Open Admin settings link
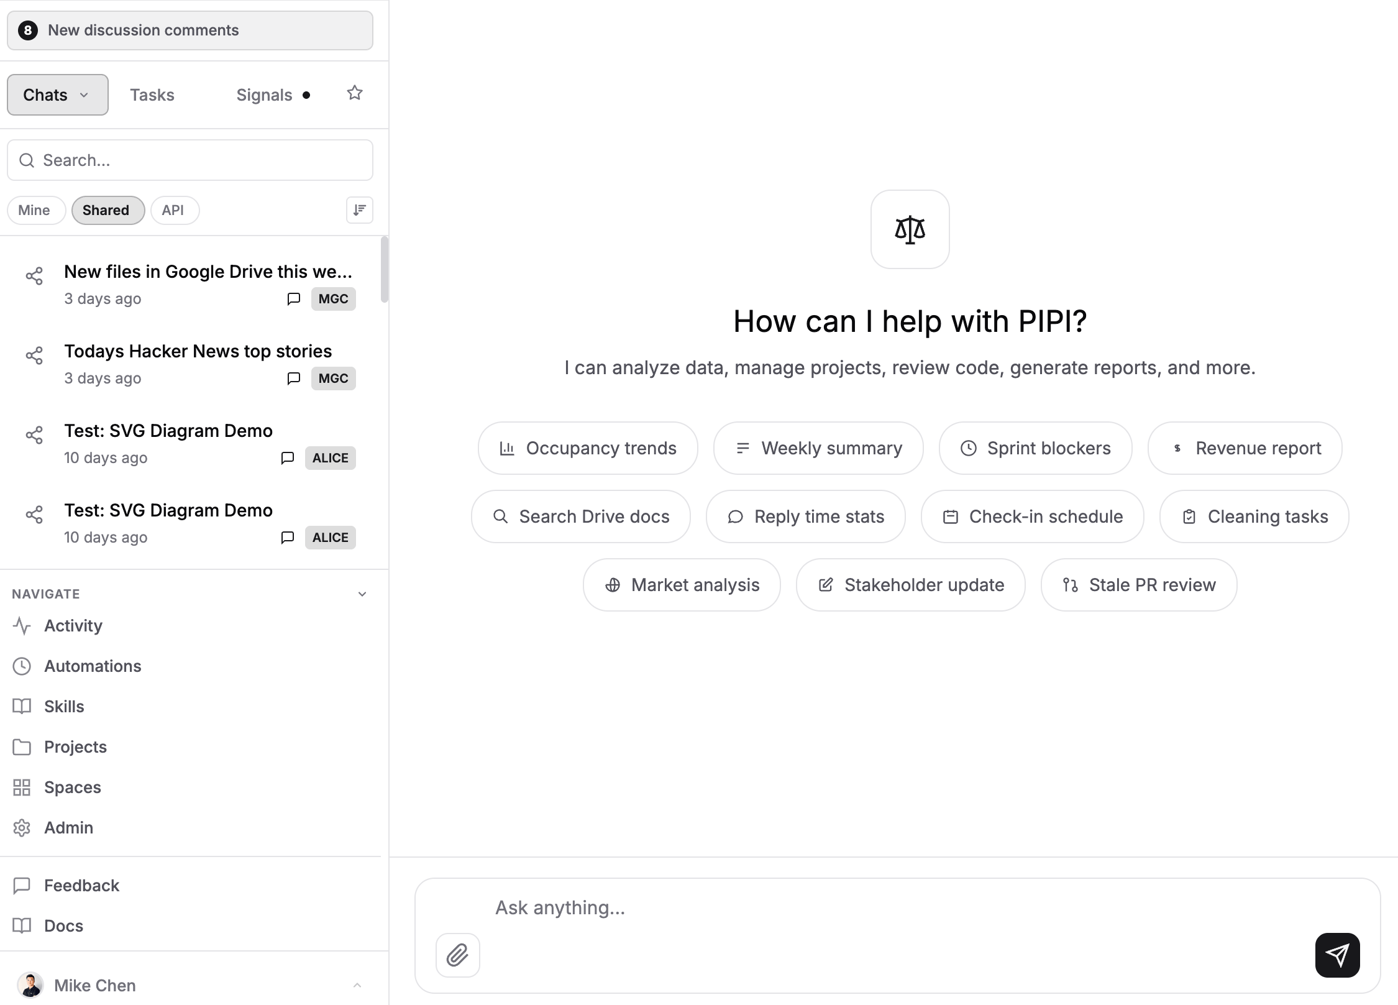Image resolution: width=1398 pixels, height=1005 pixels. point(190,828)
